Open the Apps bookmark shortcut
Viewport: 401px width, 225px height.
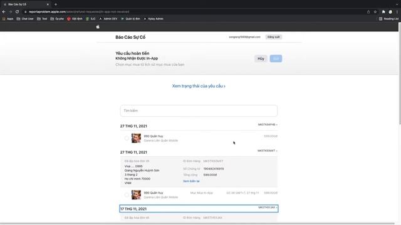coord(8,19)
